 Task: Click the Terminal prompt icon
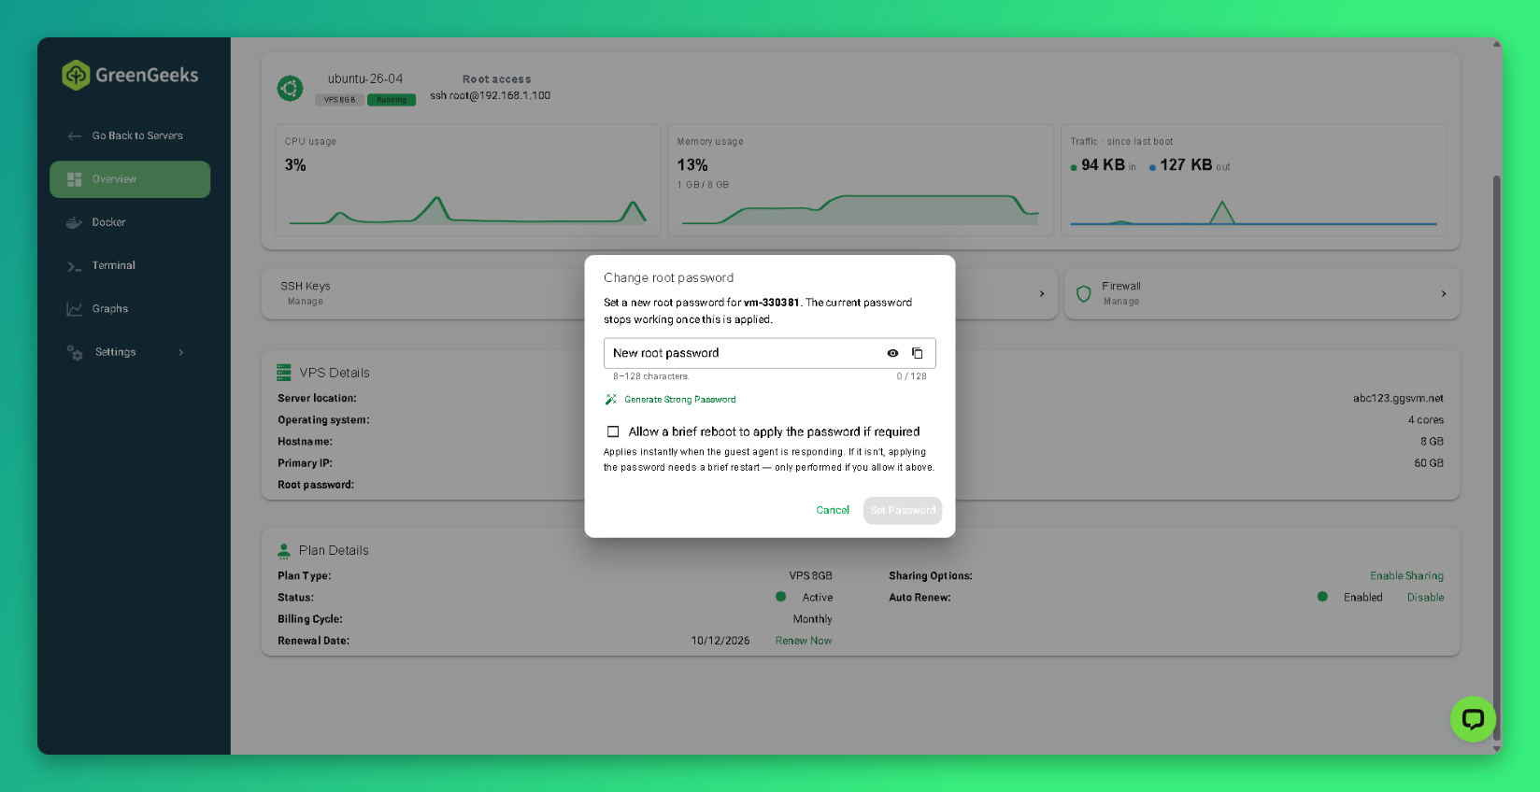click(x=75, y=266)
